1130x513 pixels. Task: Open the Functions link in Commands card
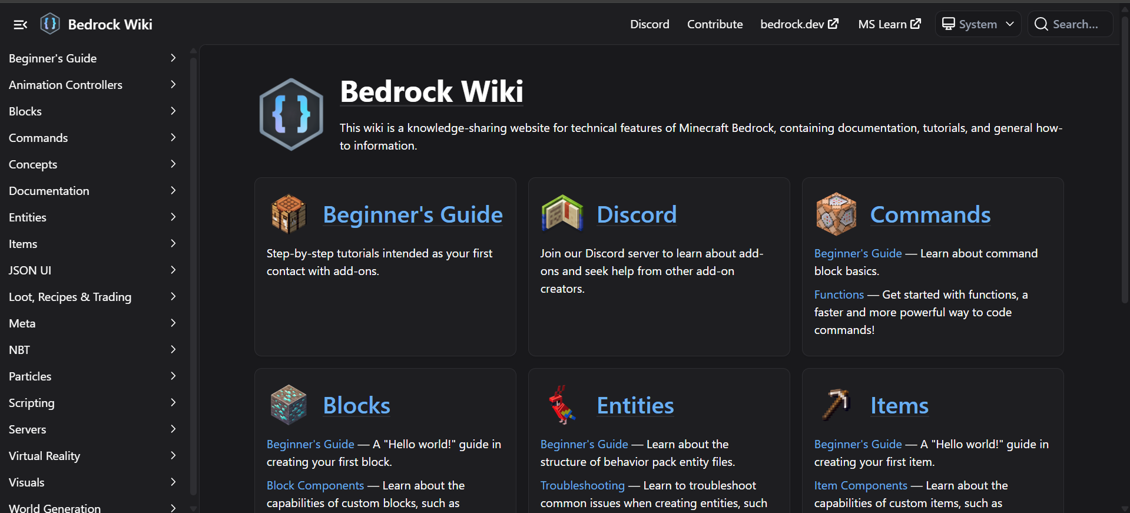(839, 294)
